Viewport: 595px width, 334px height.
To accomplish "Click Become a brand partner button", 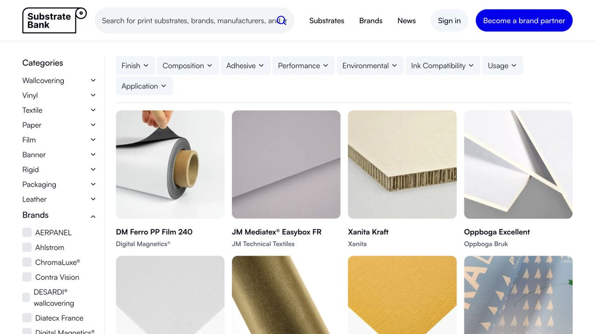I will click(x=524, y=21).
